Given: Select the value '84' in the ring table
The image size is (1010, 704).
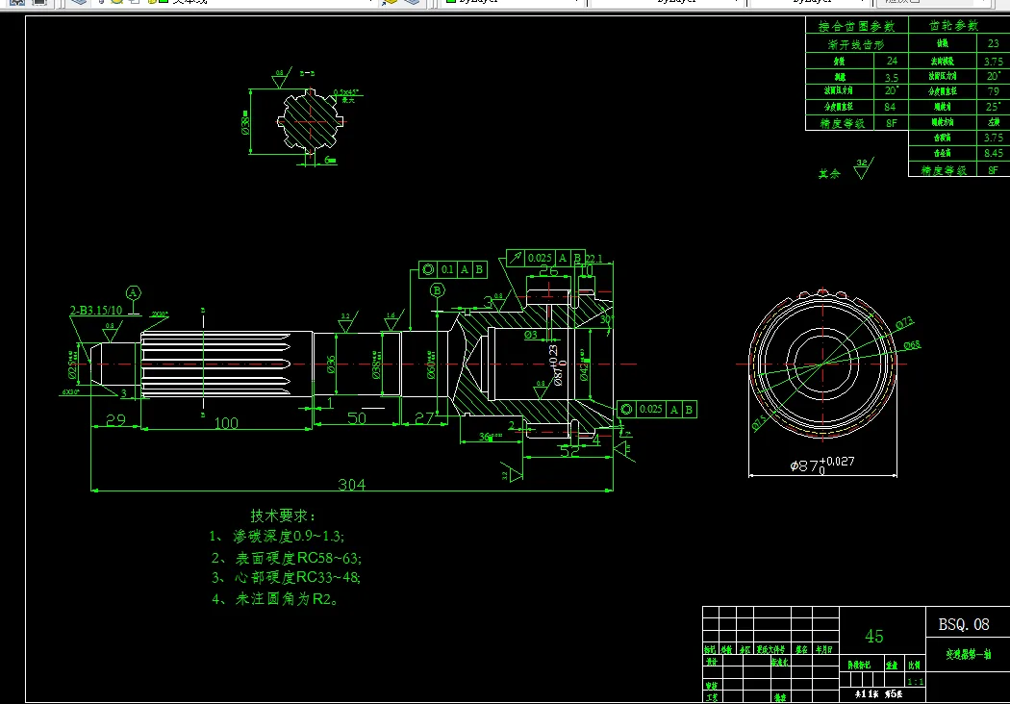Looking at the screenshot, I should (890, 107).
